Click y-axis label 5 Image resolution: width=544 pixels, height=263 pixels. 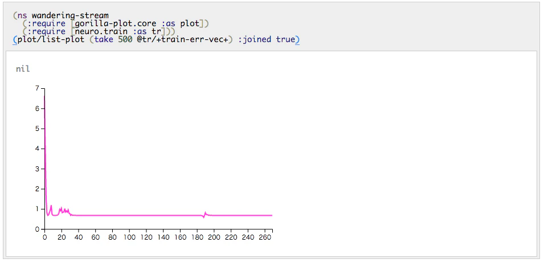pyautogui.click(x=38, y=129)
